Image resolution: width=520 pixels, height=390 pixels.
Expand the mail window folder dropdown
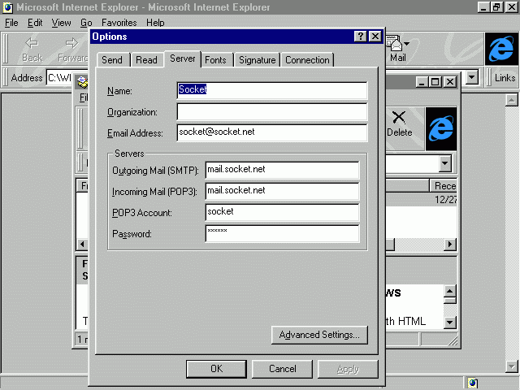tap(445, 163)
